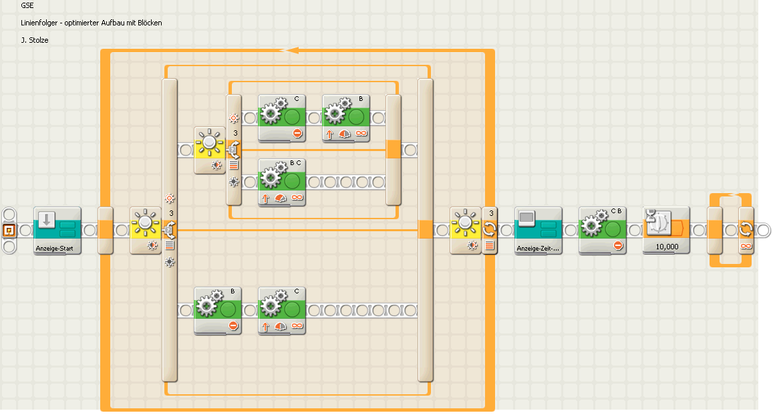This screenshot has height=415, width=773.
Task: Click the program starting point icon
Action: pyautogui.click(x=9, y=230)
